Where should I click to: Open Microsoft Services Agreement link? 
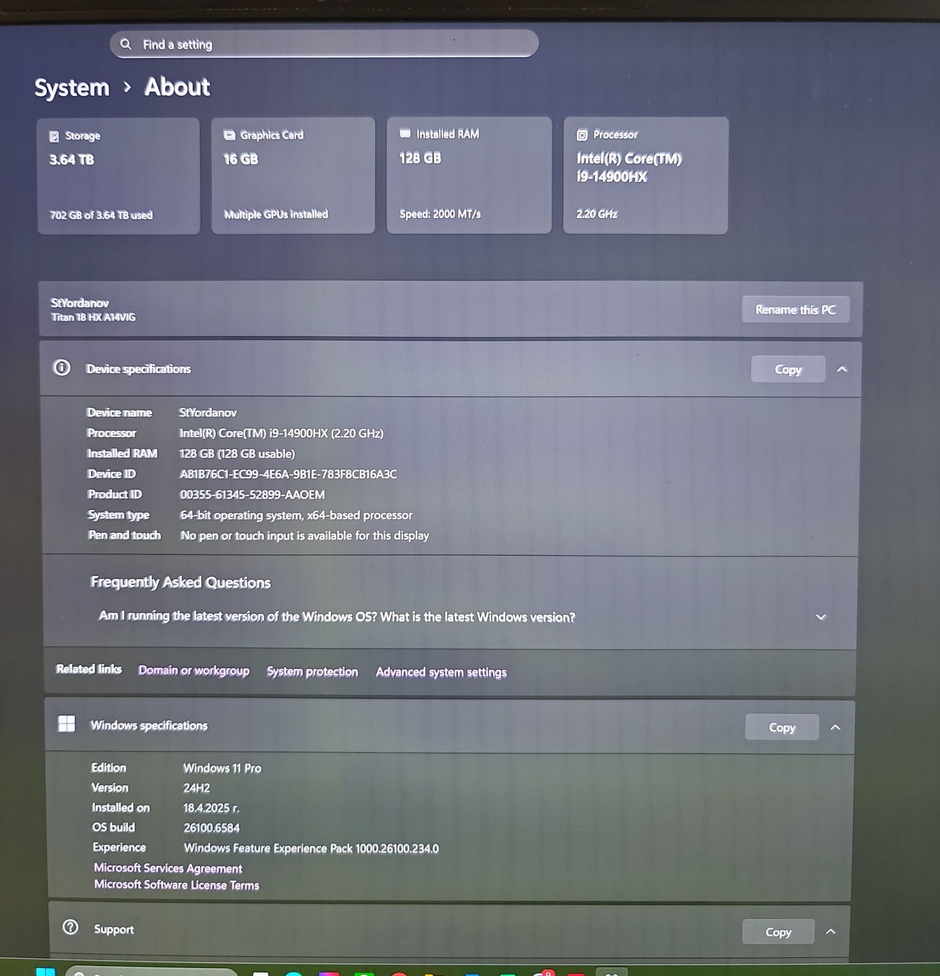pos(168,868)
